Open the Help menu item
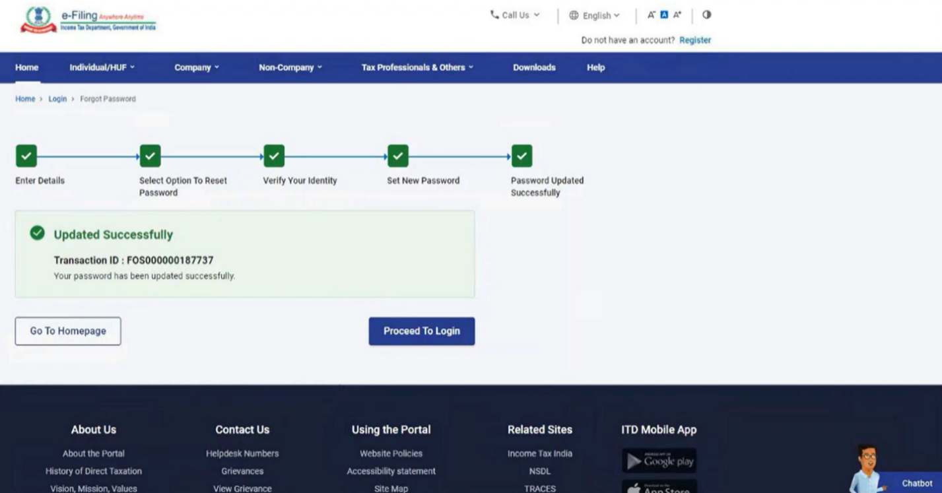 595,67
